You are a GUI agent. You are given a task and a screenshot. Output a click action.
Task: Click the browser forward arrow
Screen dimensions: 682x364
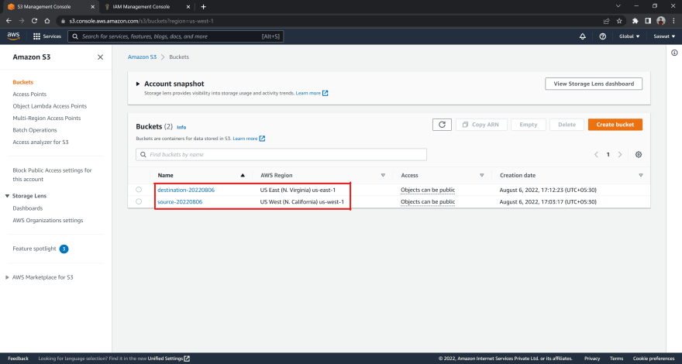point(22,21)
